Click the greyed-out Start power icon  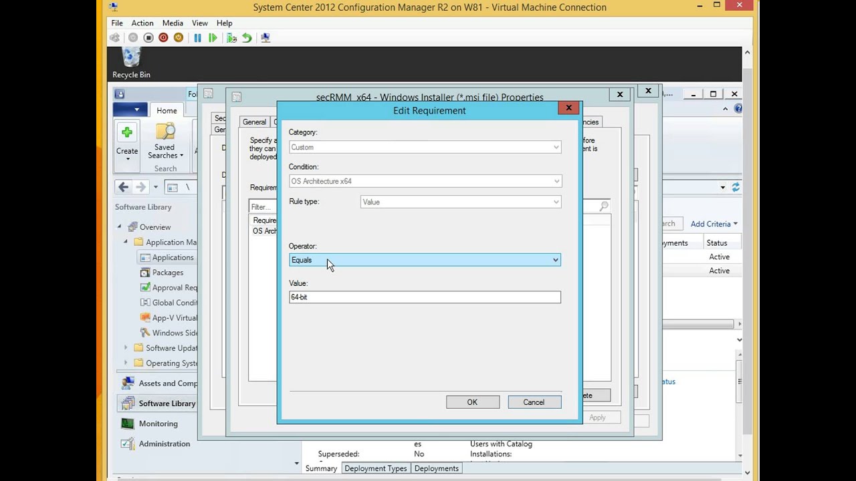coord(133,38)
